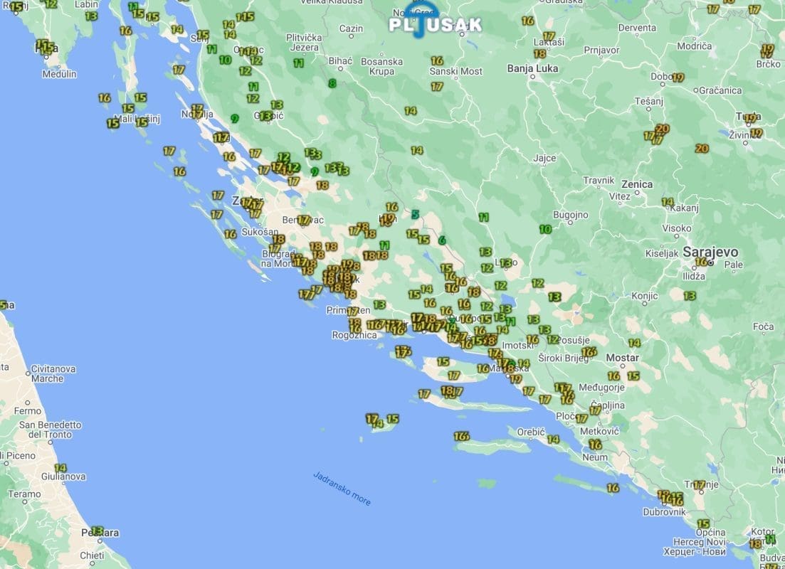Select the 8 marker near Bihać
The height and width of the screenshot is (569, 785).
(x=332, y=83)
